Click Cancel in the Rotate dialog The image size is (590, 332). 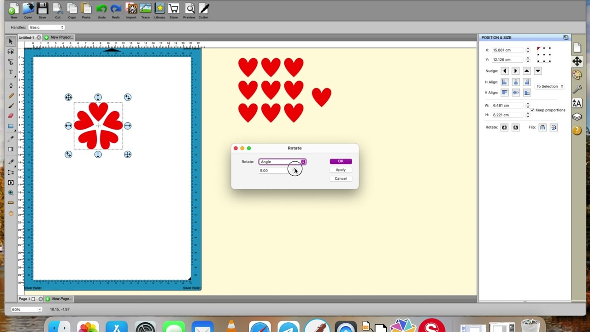(341, 178)
